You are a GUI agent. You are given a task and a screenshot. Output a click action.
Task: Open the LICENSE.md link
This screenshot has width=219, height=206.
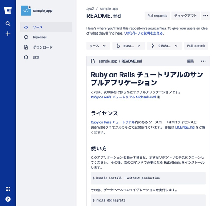pos(185,127)
